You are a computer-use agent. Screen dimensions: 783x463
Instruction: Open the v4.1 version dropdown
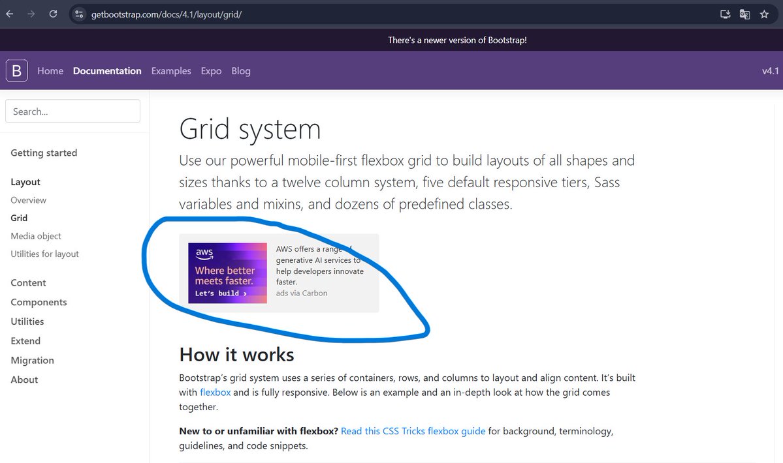pyautogui.click(x=770, y=71)
